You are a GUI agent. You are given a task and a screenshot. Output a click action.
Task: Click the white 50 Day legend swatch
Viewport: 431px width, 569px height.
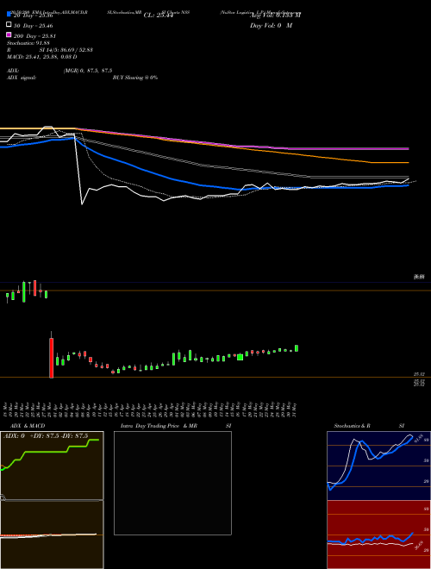[x=9, y=25]
